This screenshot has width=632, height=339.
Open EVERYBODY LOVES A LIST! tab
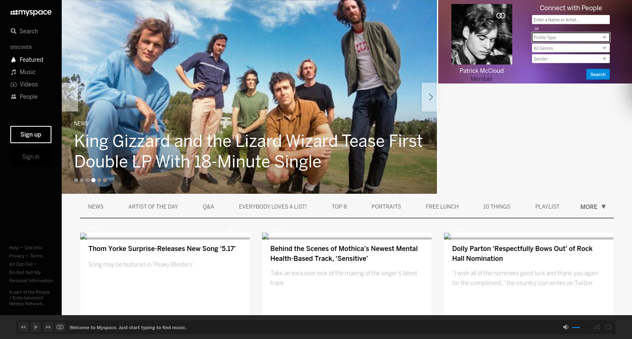click(273, 207)
